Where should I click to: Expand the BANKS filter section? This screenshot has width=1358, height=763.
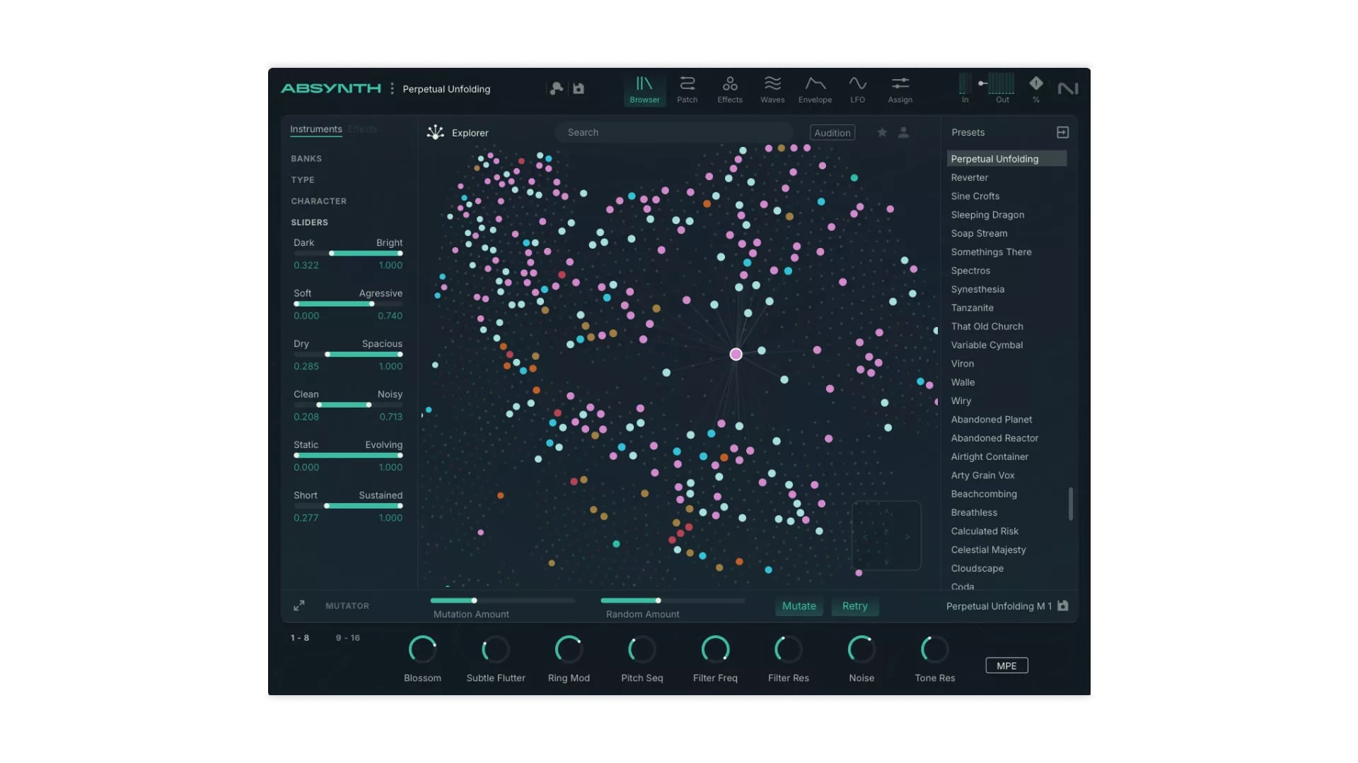[x=306, y=159]
